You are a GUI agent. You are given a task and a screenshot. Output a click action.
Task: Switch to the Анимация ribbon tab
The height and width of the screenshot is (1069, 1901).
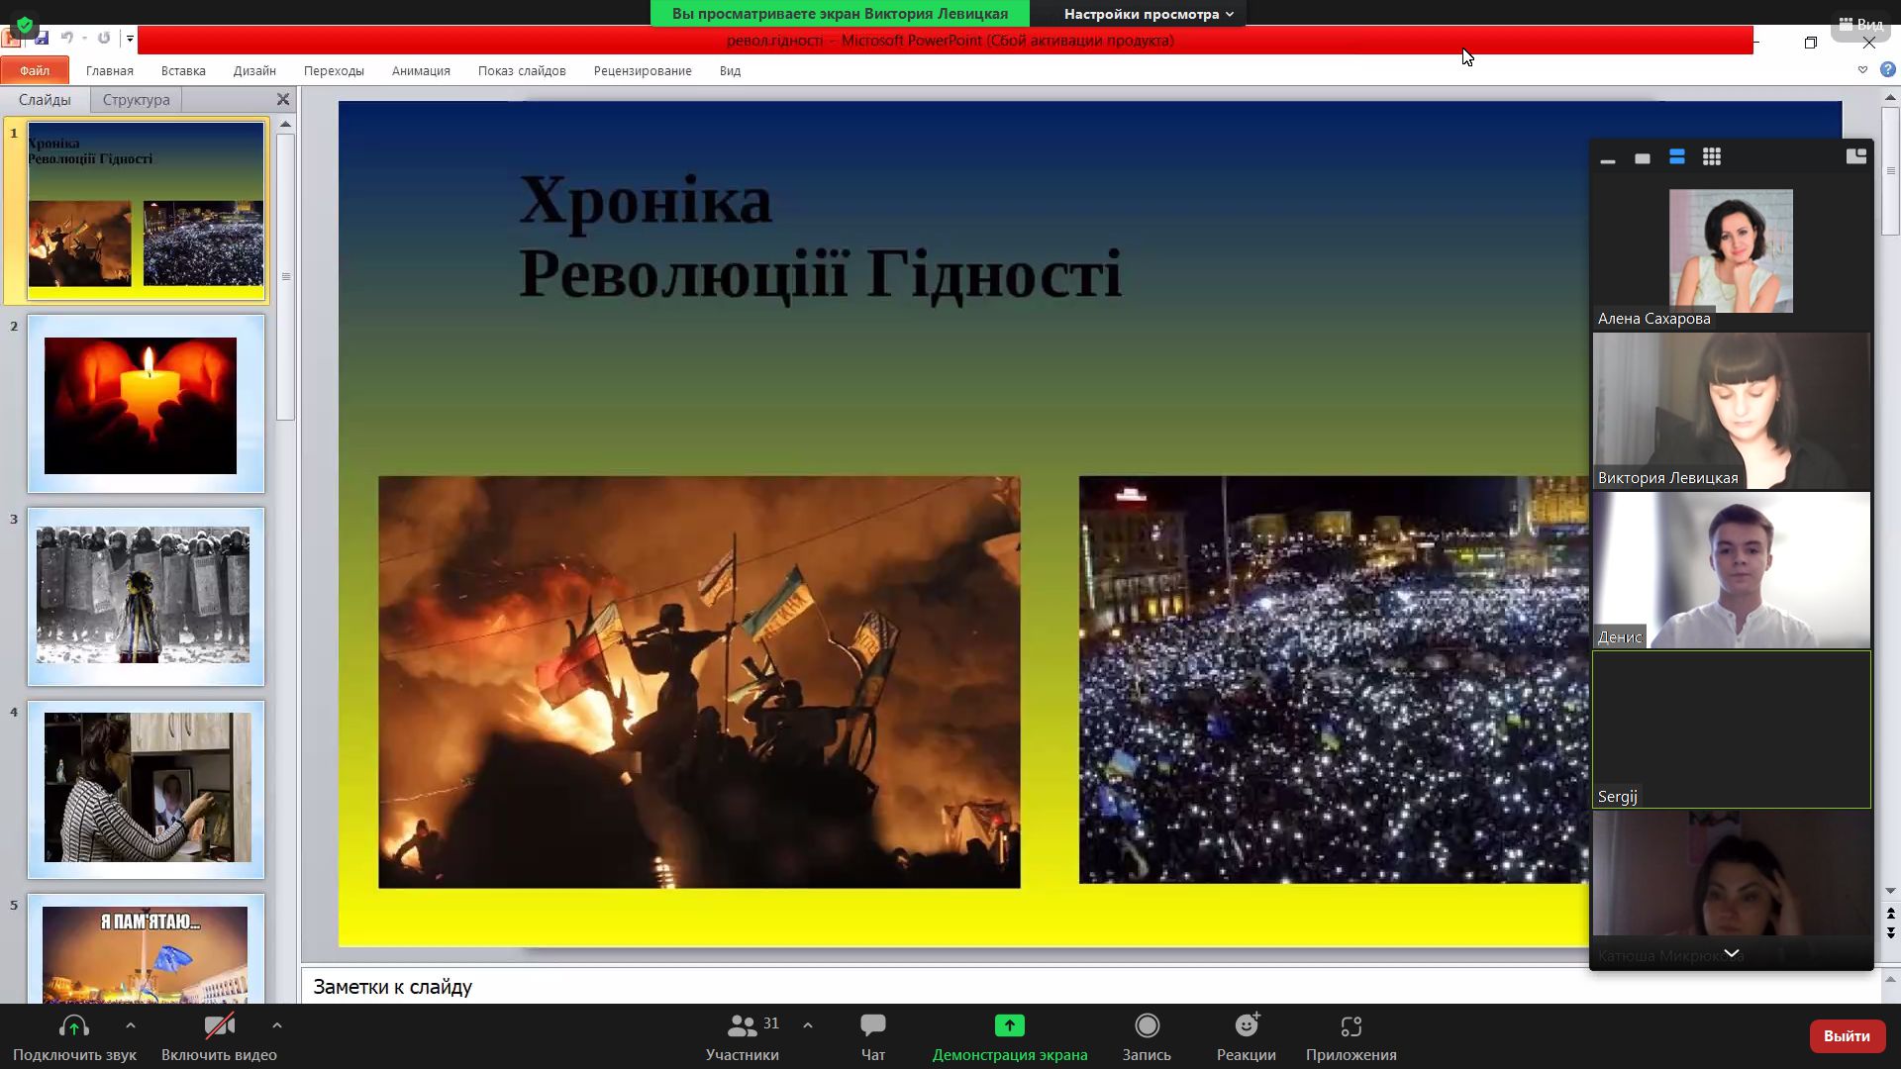tap(421, 70)
